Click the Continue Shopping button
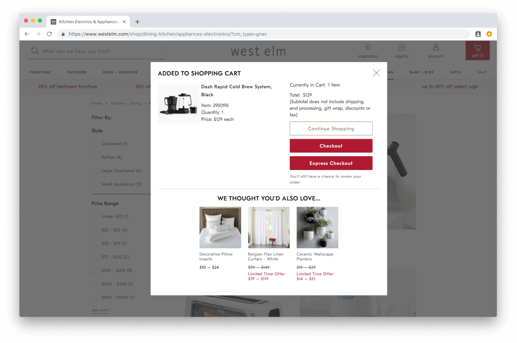Viewport: 517px width, 343px height. coord(331,128)
